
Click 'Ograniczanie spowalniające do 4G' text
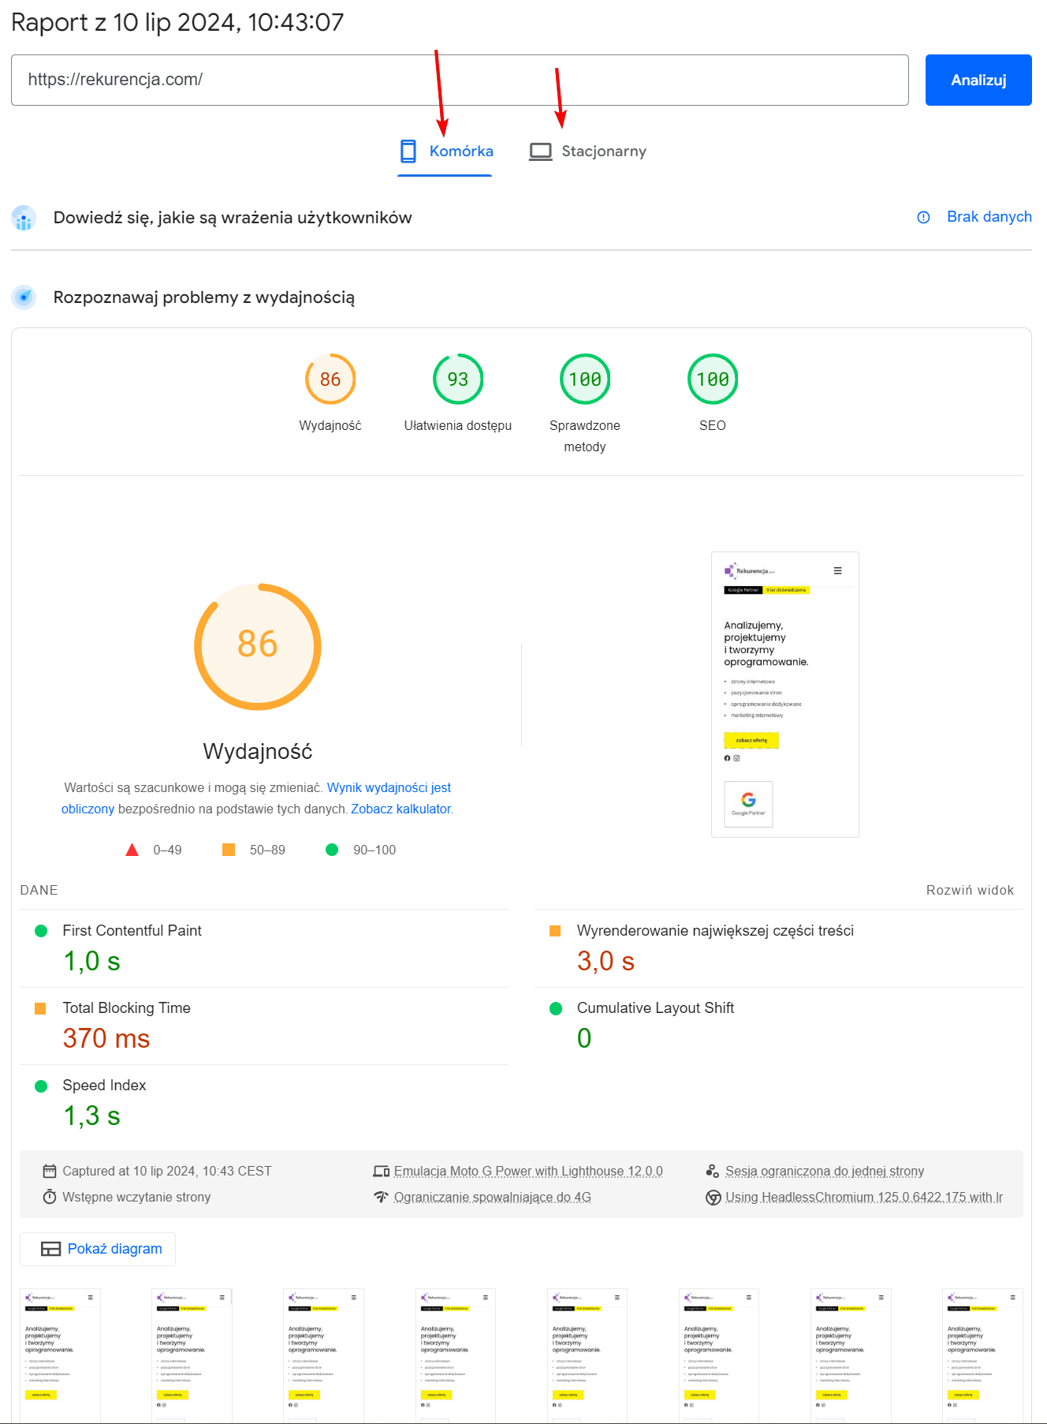tap(493, 1198)
